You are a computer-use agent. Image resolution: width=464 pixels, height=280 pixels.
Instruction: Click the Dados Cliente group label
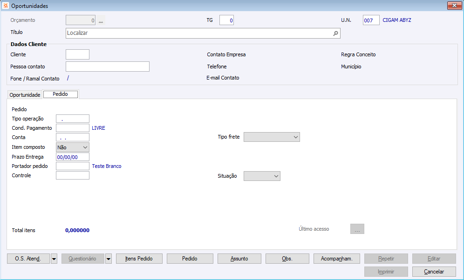[28, 44]
